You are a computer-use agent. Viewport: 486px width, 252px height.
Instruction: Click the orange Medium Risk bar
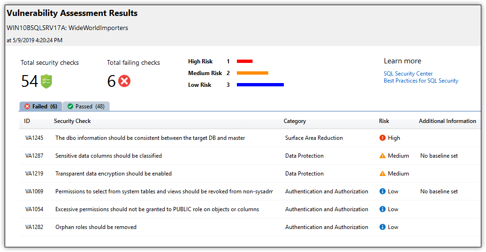click(252, 73)
